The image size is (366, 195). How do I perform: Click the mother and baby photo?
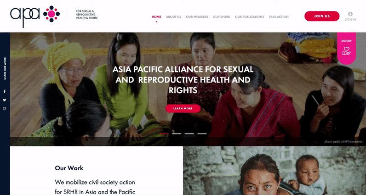[274, 171]
